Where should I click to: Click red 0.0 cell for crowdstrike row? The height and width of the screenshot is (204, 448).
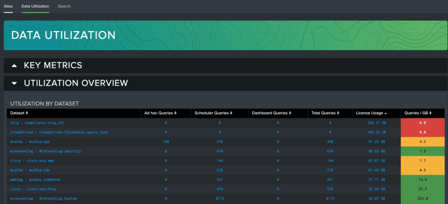[423, 133]
